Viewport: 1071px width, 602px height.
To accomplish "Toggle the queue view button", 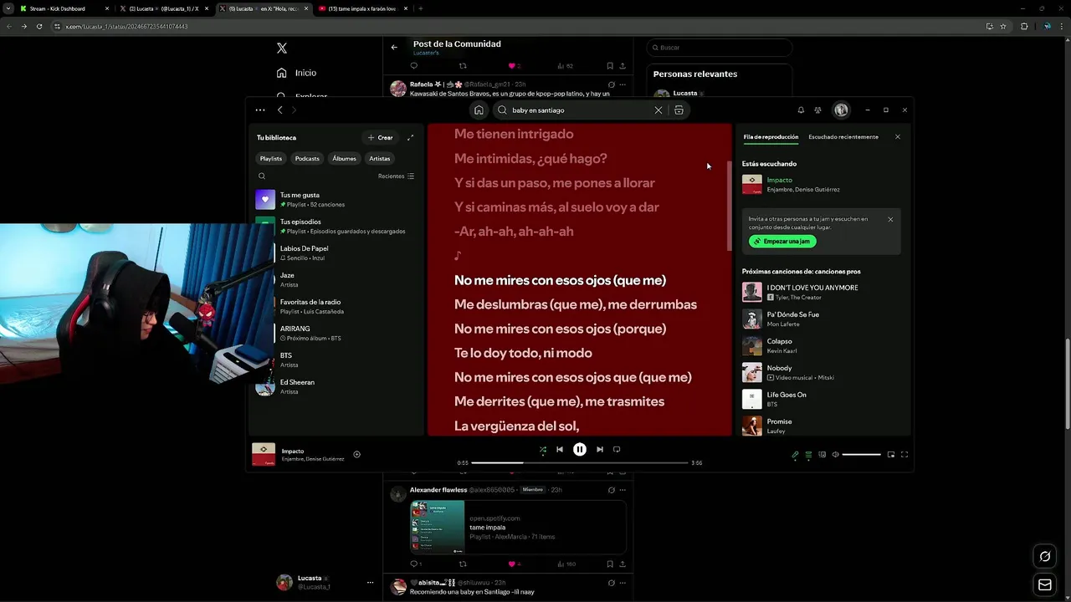I will pyautogui.click(x=808, y=455).
